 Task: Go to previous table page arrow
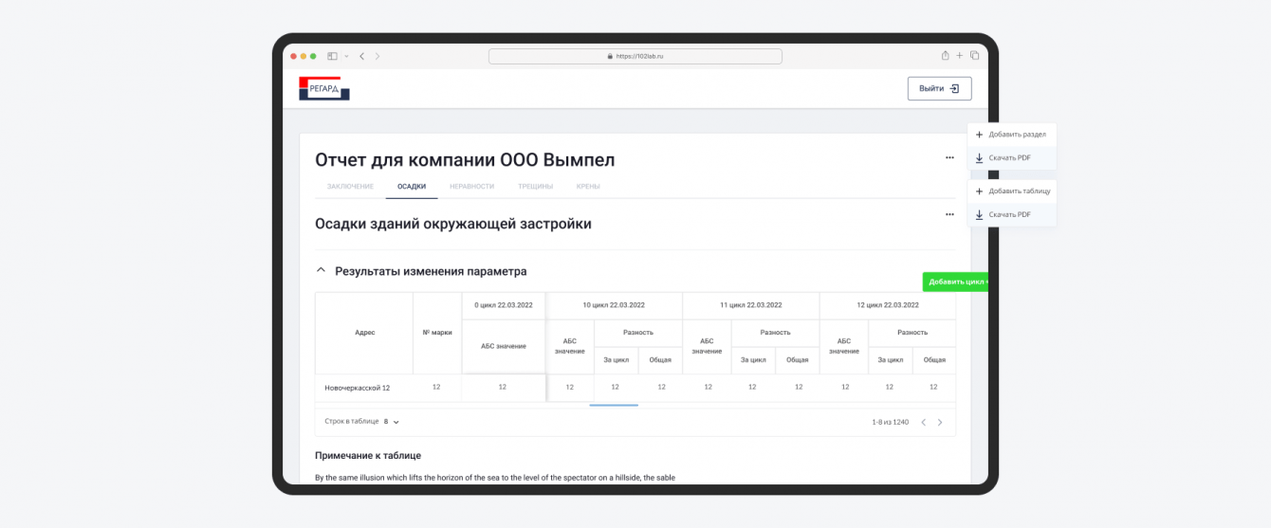[x=923, y=422]
